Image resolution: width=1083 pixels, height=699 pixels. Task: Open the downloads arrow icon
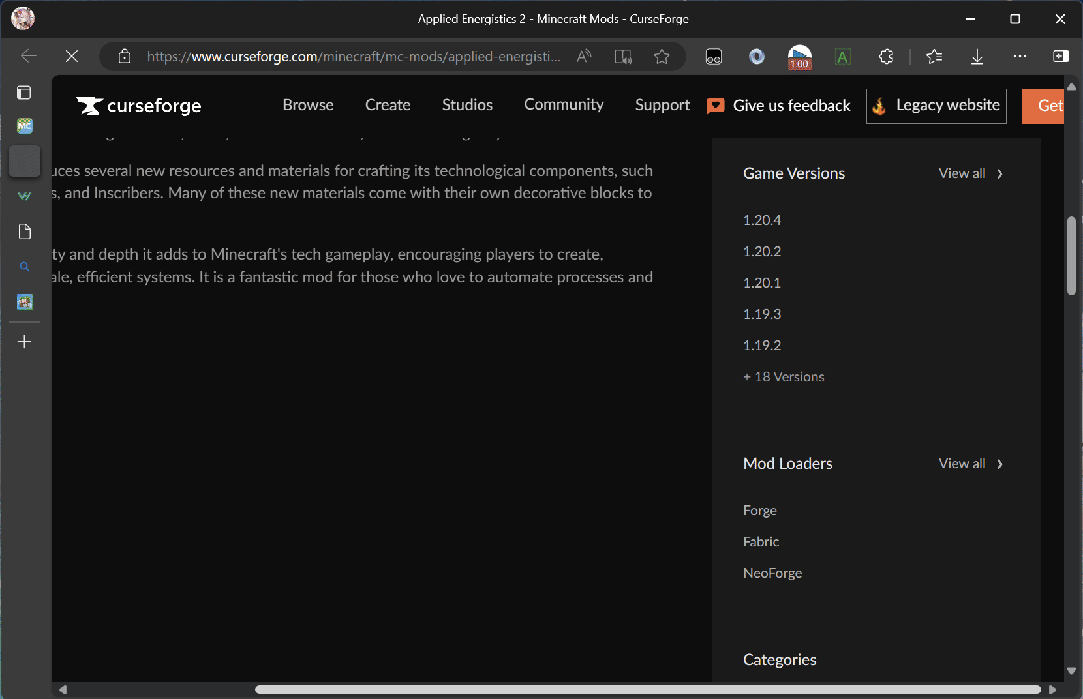977,57
